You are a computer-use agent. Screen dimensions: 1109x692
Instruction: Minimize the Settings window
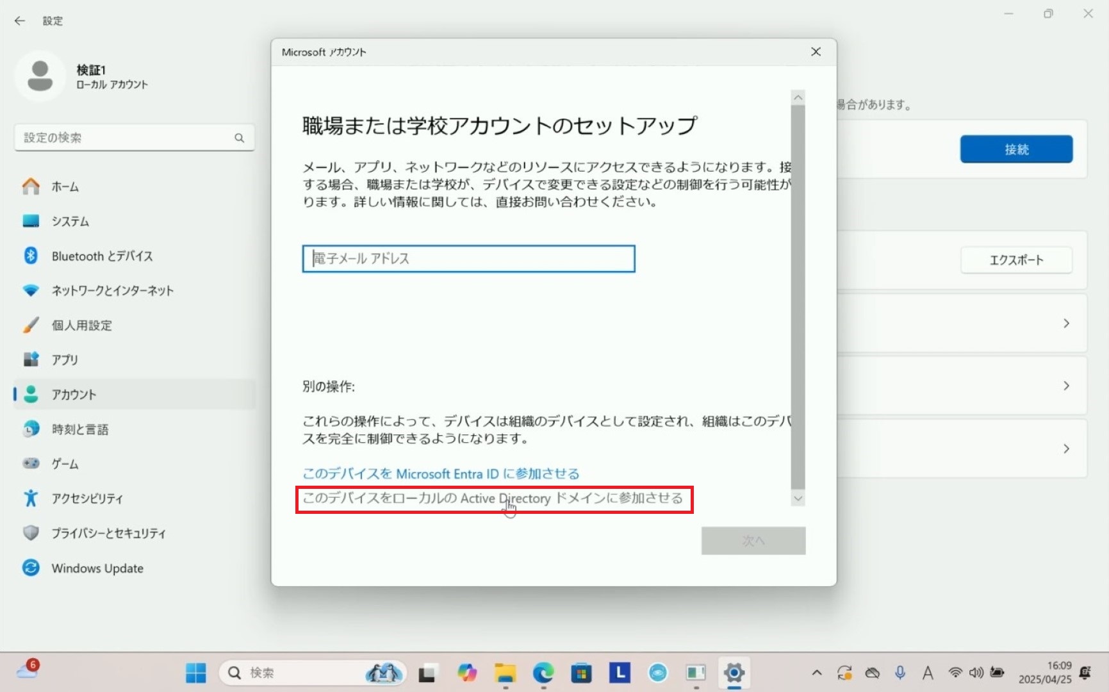point(1008,13)
